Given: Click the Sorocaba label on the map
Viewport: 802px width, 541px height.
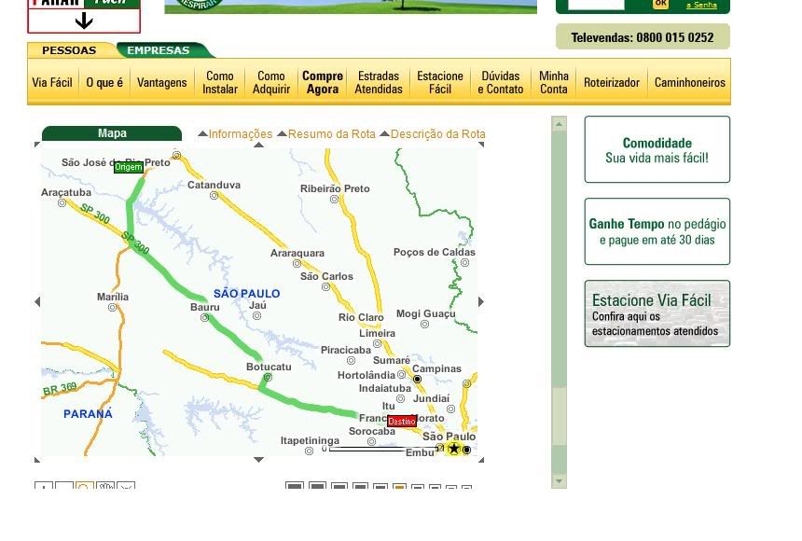Looking at the screenshot, I should (372, 432).
